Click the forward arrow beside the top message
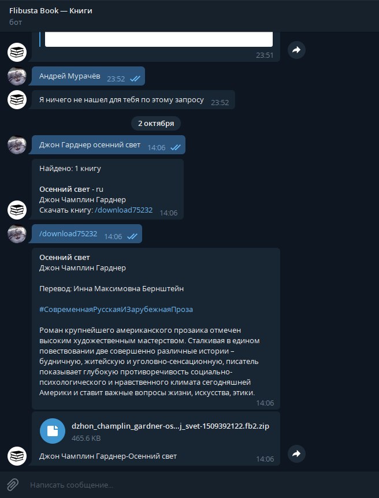This screenshot has width=379, height=498. click(x=296, y=50)
